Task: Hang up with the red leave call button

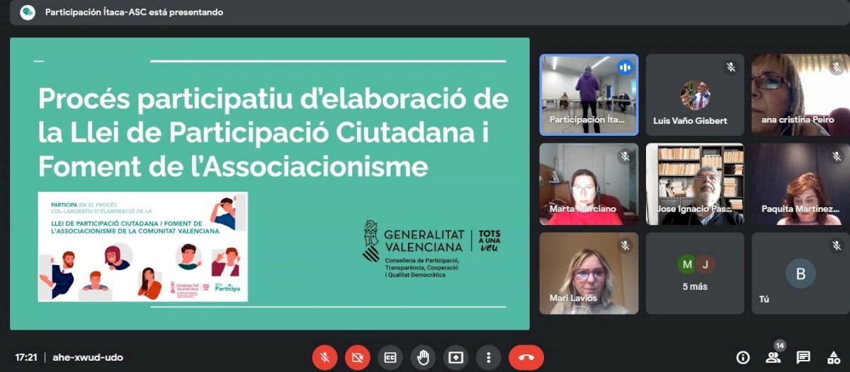Action: pyautogui.click(x=526, y=357)
